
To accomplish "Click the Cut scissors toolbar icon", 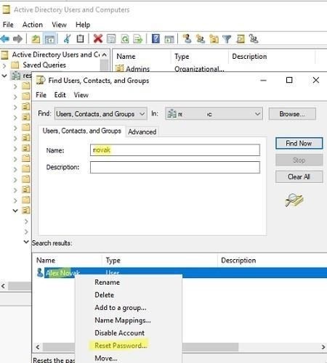I will pos(67,38).
